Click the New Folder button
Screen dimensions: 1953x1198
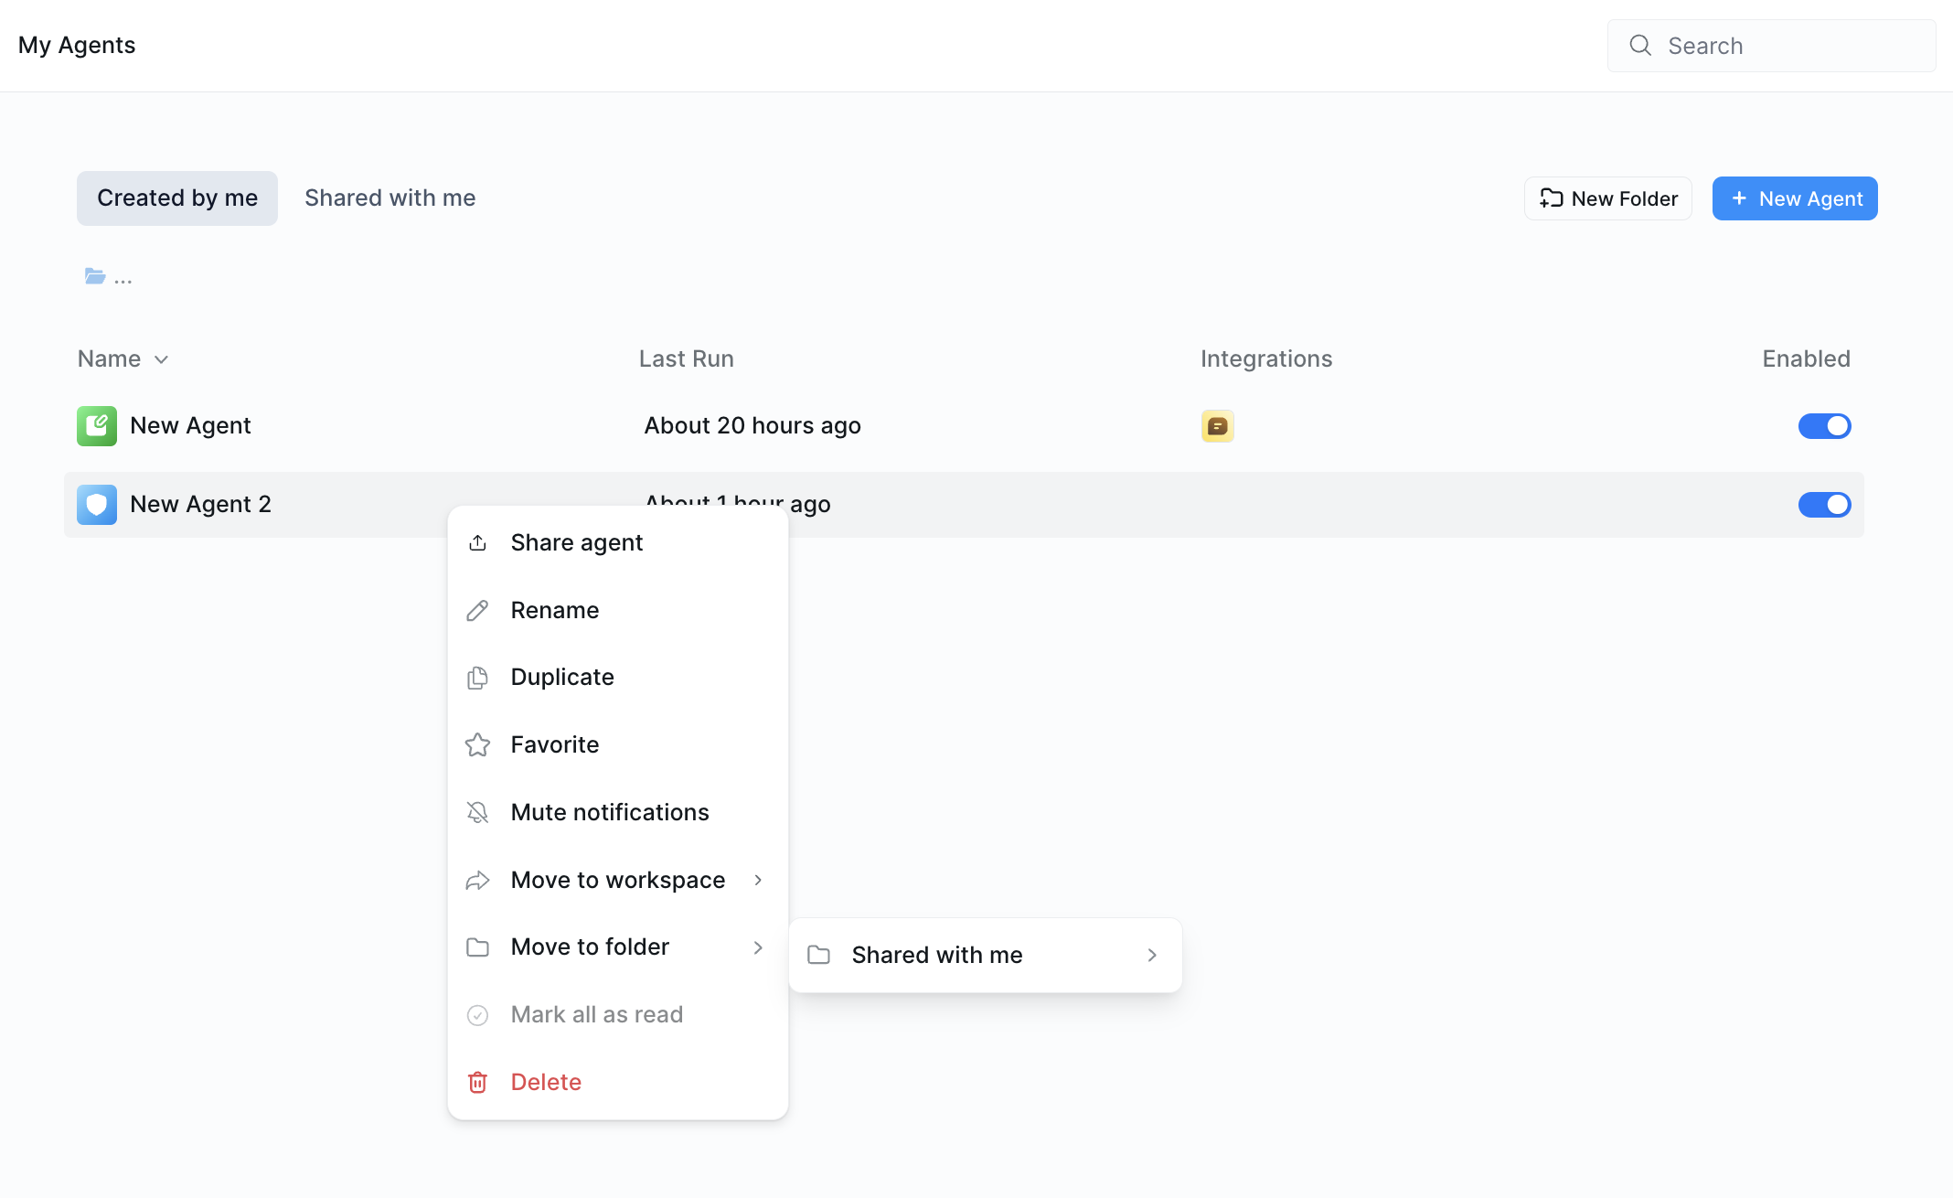[1607, 198]
